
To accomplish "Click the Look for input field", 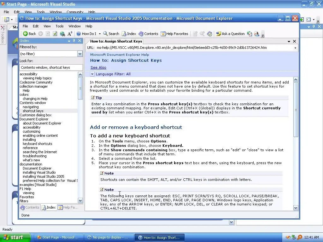I will (x=51, y=67).
